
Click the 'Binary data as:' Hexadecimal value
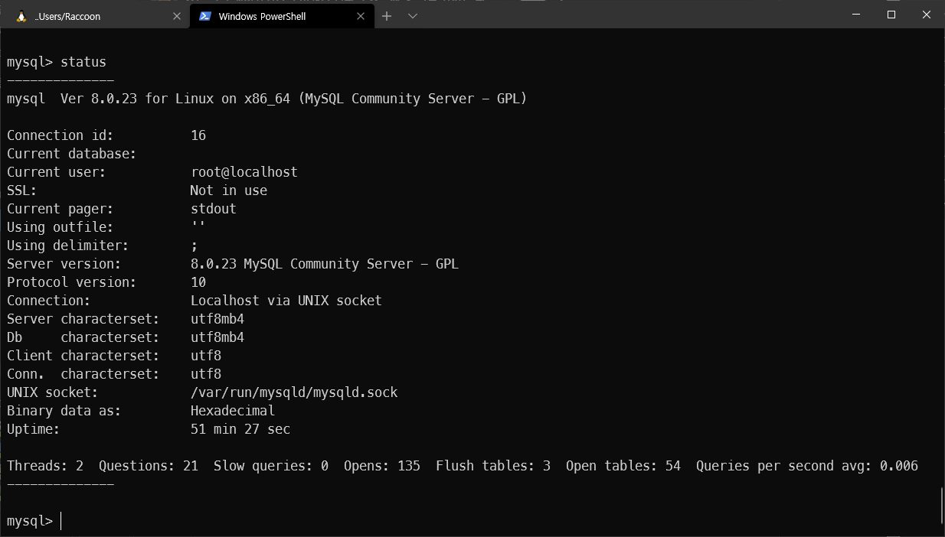coord(233,411)
